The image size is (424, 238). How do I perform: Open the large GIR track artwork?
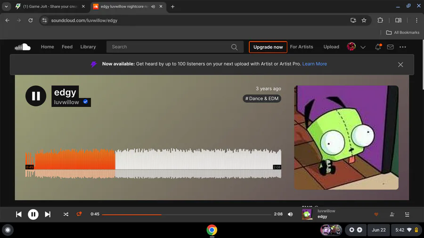[x=346, y=137]
